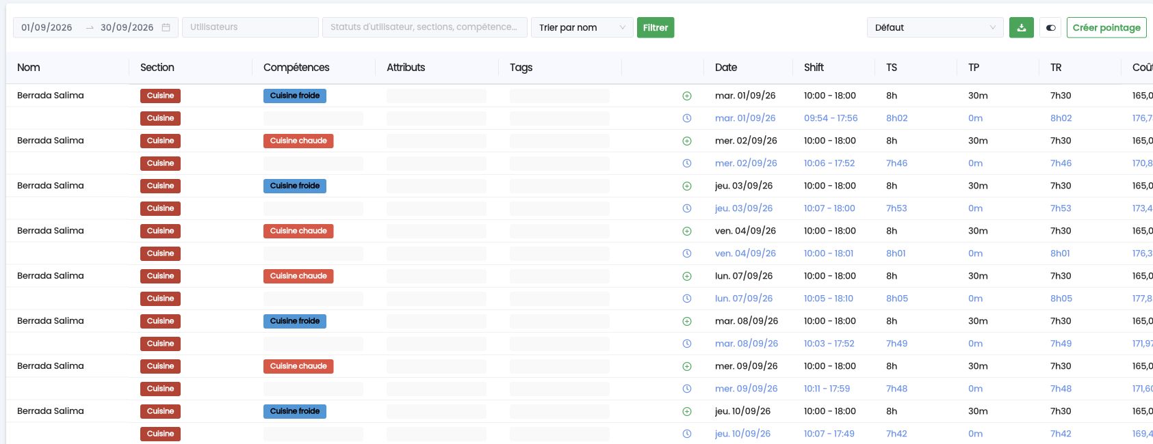
Task: Open the blue date link ven. 04/09/26
Action: coord(745,253)
